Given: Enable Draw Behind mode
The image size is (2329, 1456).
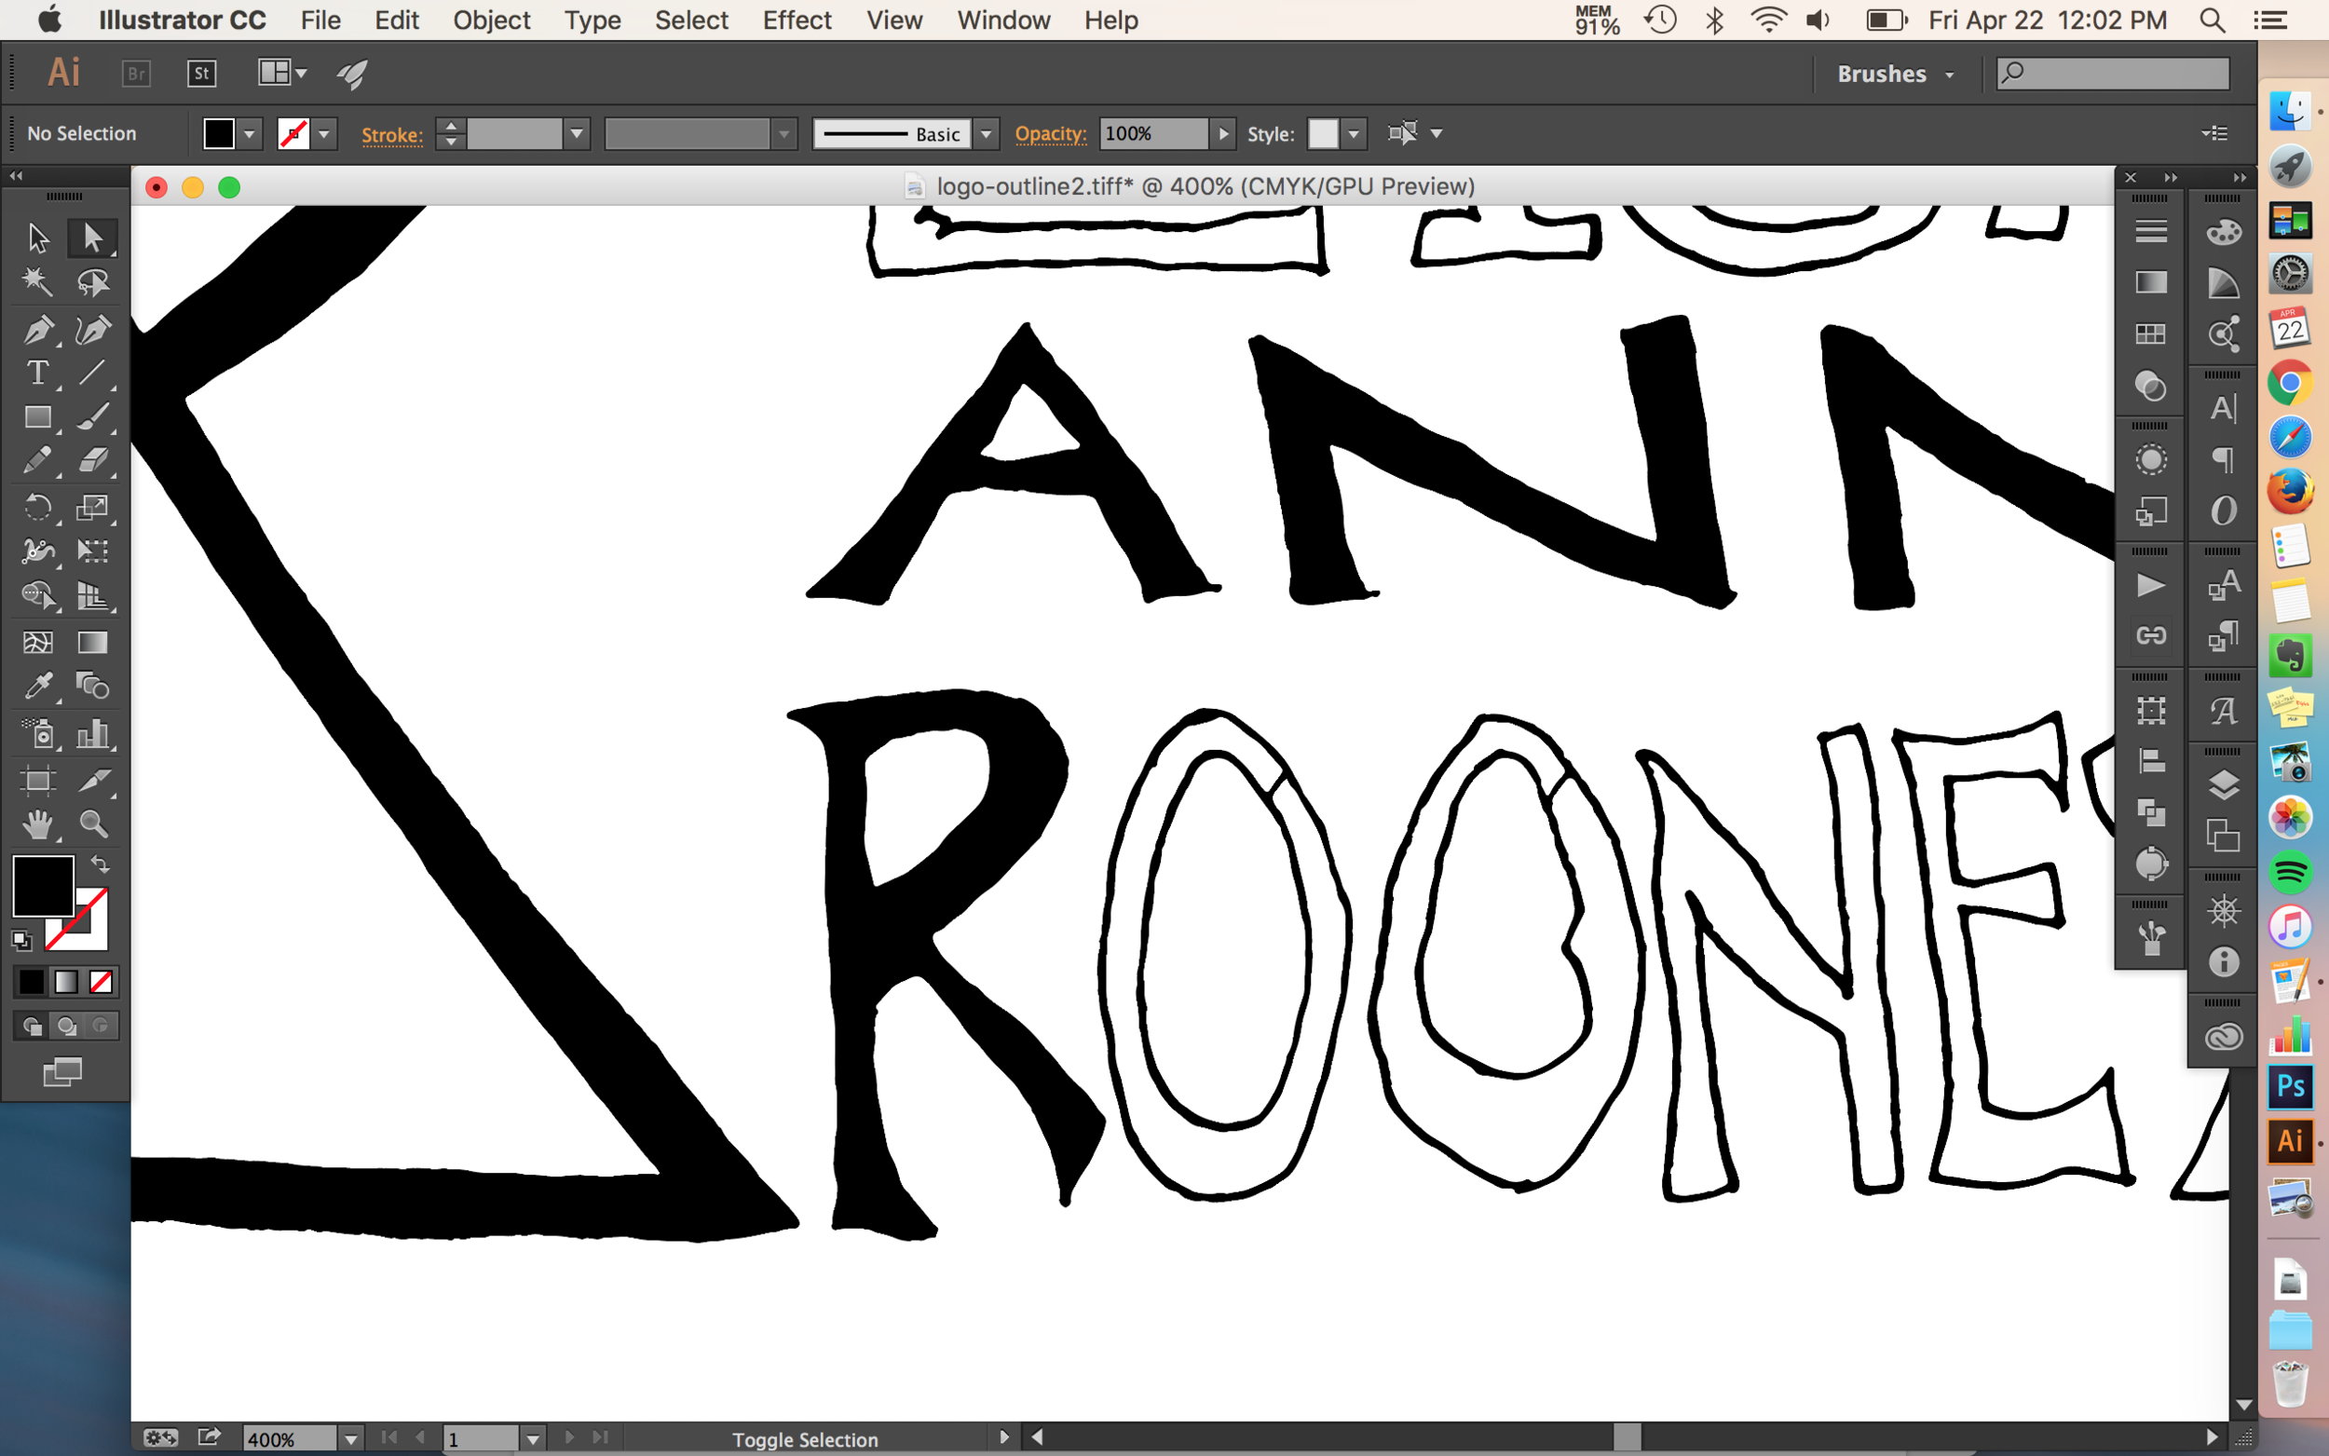Looking at the screenshot, I should (x=66, y=1026).
